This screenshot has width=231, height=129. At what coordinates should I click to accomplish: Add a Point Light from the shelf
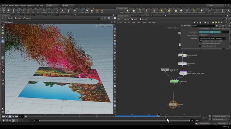127,11
